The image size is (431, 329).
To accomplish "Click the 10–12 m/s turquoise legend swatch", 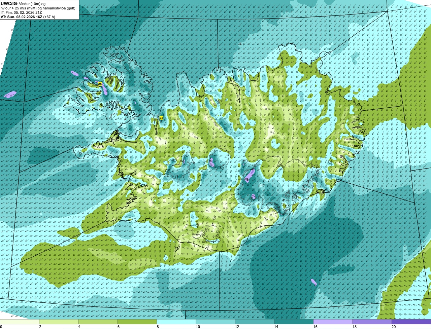I will click(x=215, y=322).
